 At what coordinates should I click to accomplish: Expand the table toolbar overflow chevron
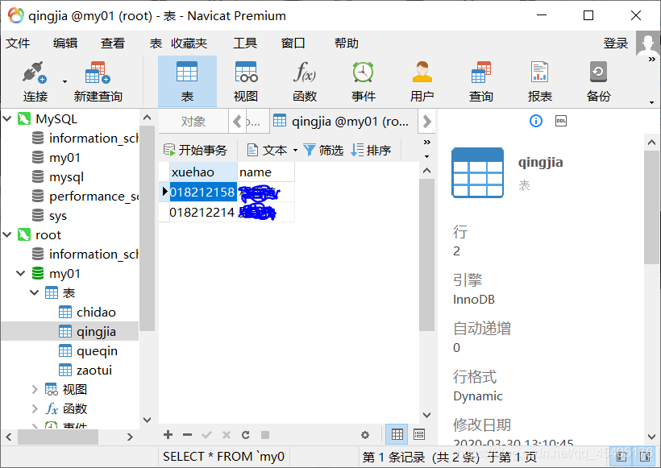point(426,143)
